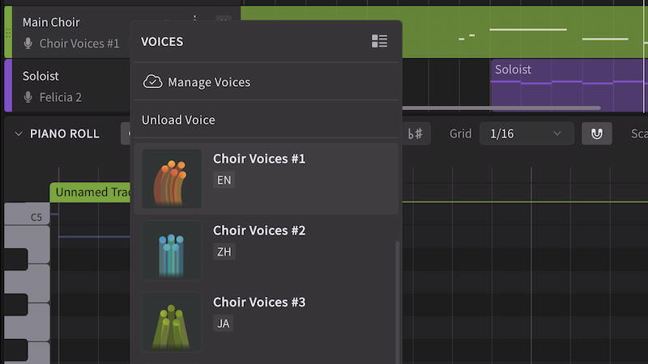
Task: Select the Soloist track header
Action: [40, 76]
